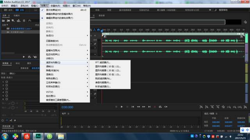
Task: Jump playhead to next marker in transport
Action: coord(149,107)
